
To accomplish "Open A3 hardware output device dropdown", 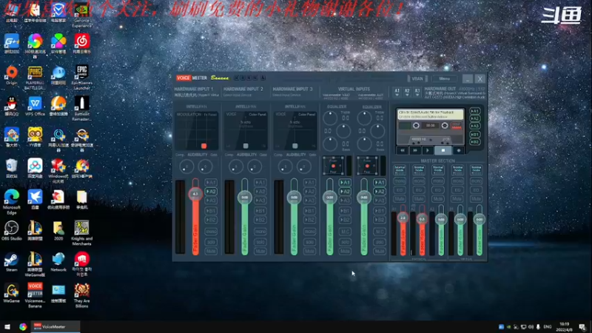I will click(417, 92).
